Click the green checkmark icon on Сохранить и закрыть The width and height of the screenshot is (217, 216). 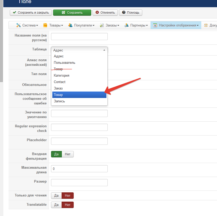[x=14, y=12]
